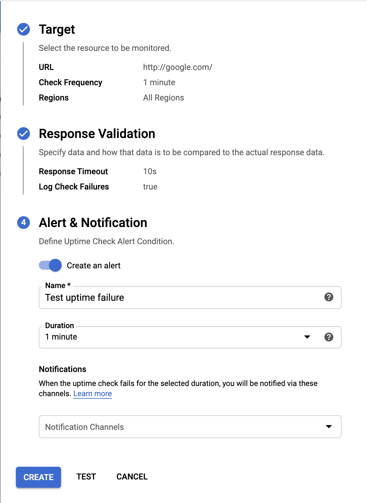Open help icon for Duration field
Screen dimensions: 367x503
point(329,337)
